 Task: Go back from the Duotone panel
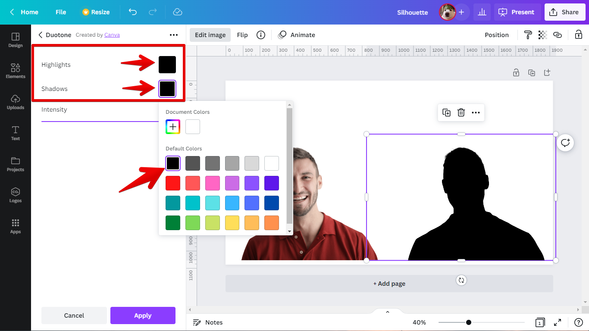point(41,35)
